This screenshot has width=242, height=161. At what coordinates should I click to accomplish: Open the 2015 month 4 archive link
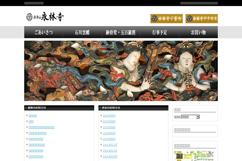point(109,122)
